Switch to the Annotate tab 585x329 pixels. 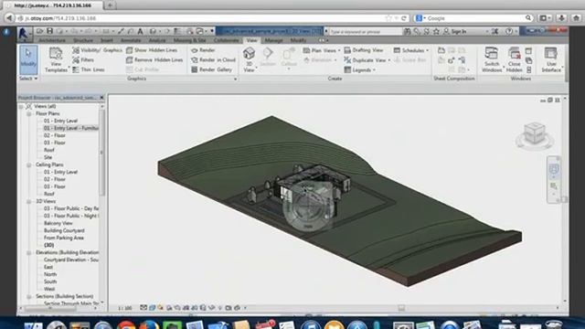(x=131, y=40)
